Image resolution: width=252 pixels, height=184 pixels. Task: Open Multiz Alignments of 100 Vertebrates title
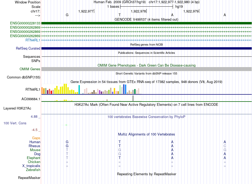point(146,134)
